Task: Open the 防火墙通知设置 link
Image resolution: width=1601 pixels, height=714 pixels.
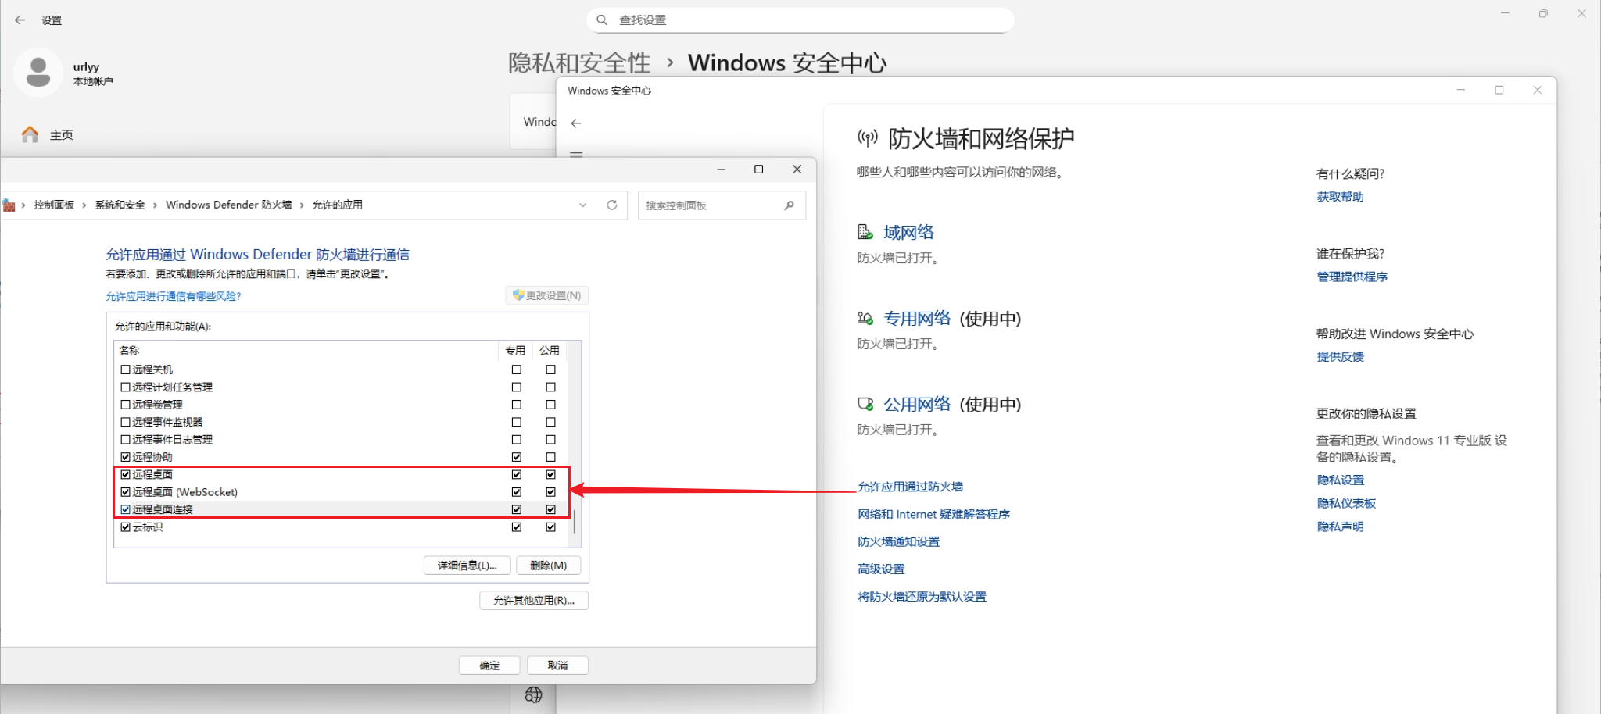Action: (899, 541)
